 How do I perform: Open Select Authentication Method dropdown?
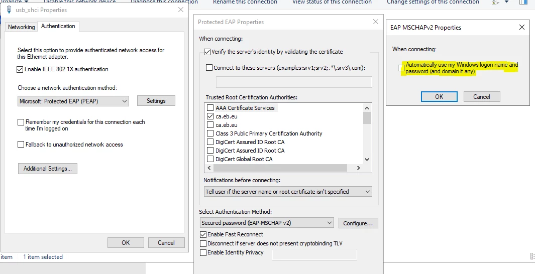click(x=267, y=223)
